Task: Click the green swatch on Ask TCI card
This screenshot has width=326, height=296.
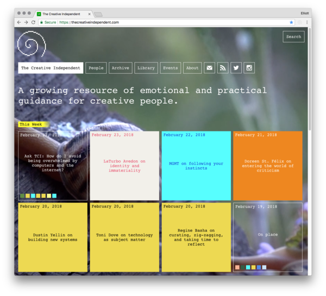Action: click(22, 196)
